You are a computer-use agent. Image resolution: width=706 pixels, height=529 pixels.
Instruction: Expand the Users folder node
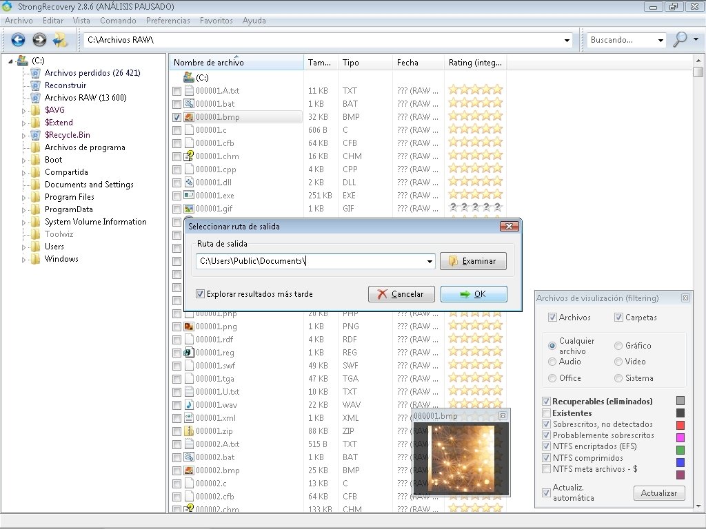[x=23, y=247]
